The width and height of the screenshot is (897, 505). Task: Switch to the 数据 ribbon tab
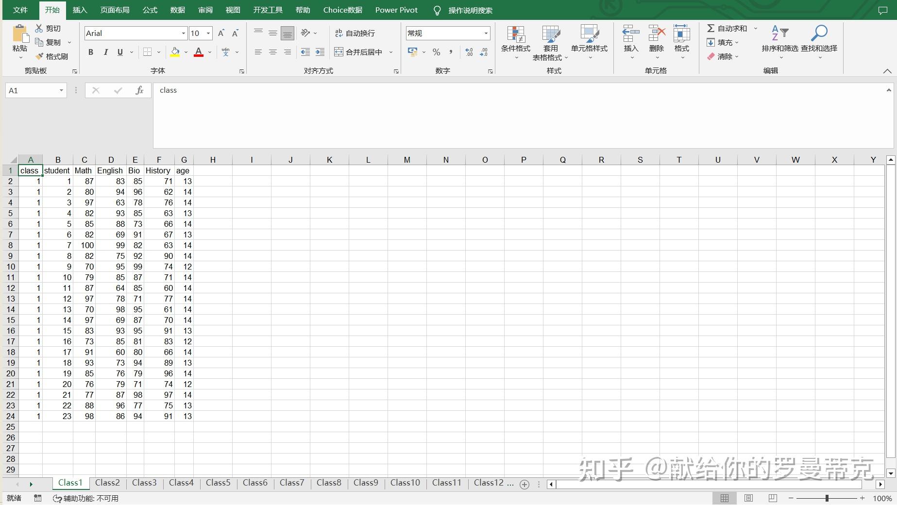[x=177, y=10]
